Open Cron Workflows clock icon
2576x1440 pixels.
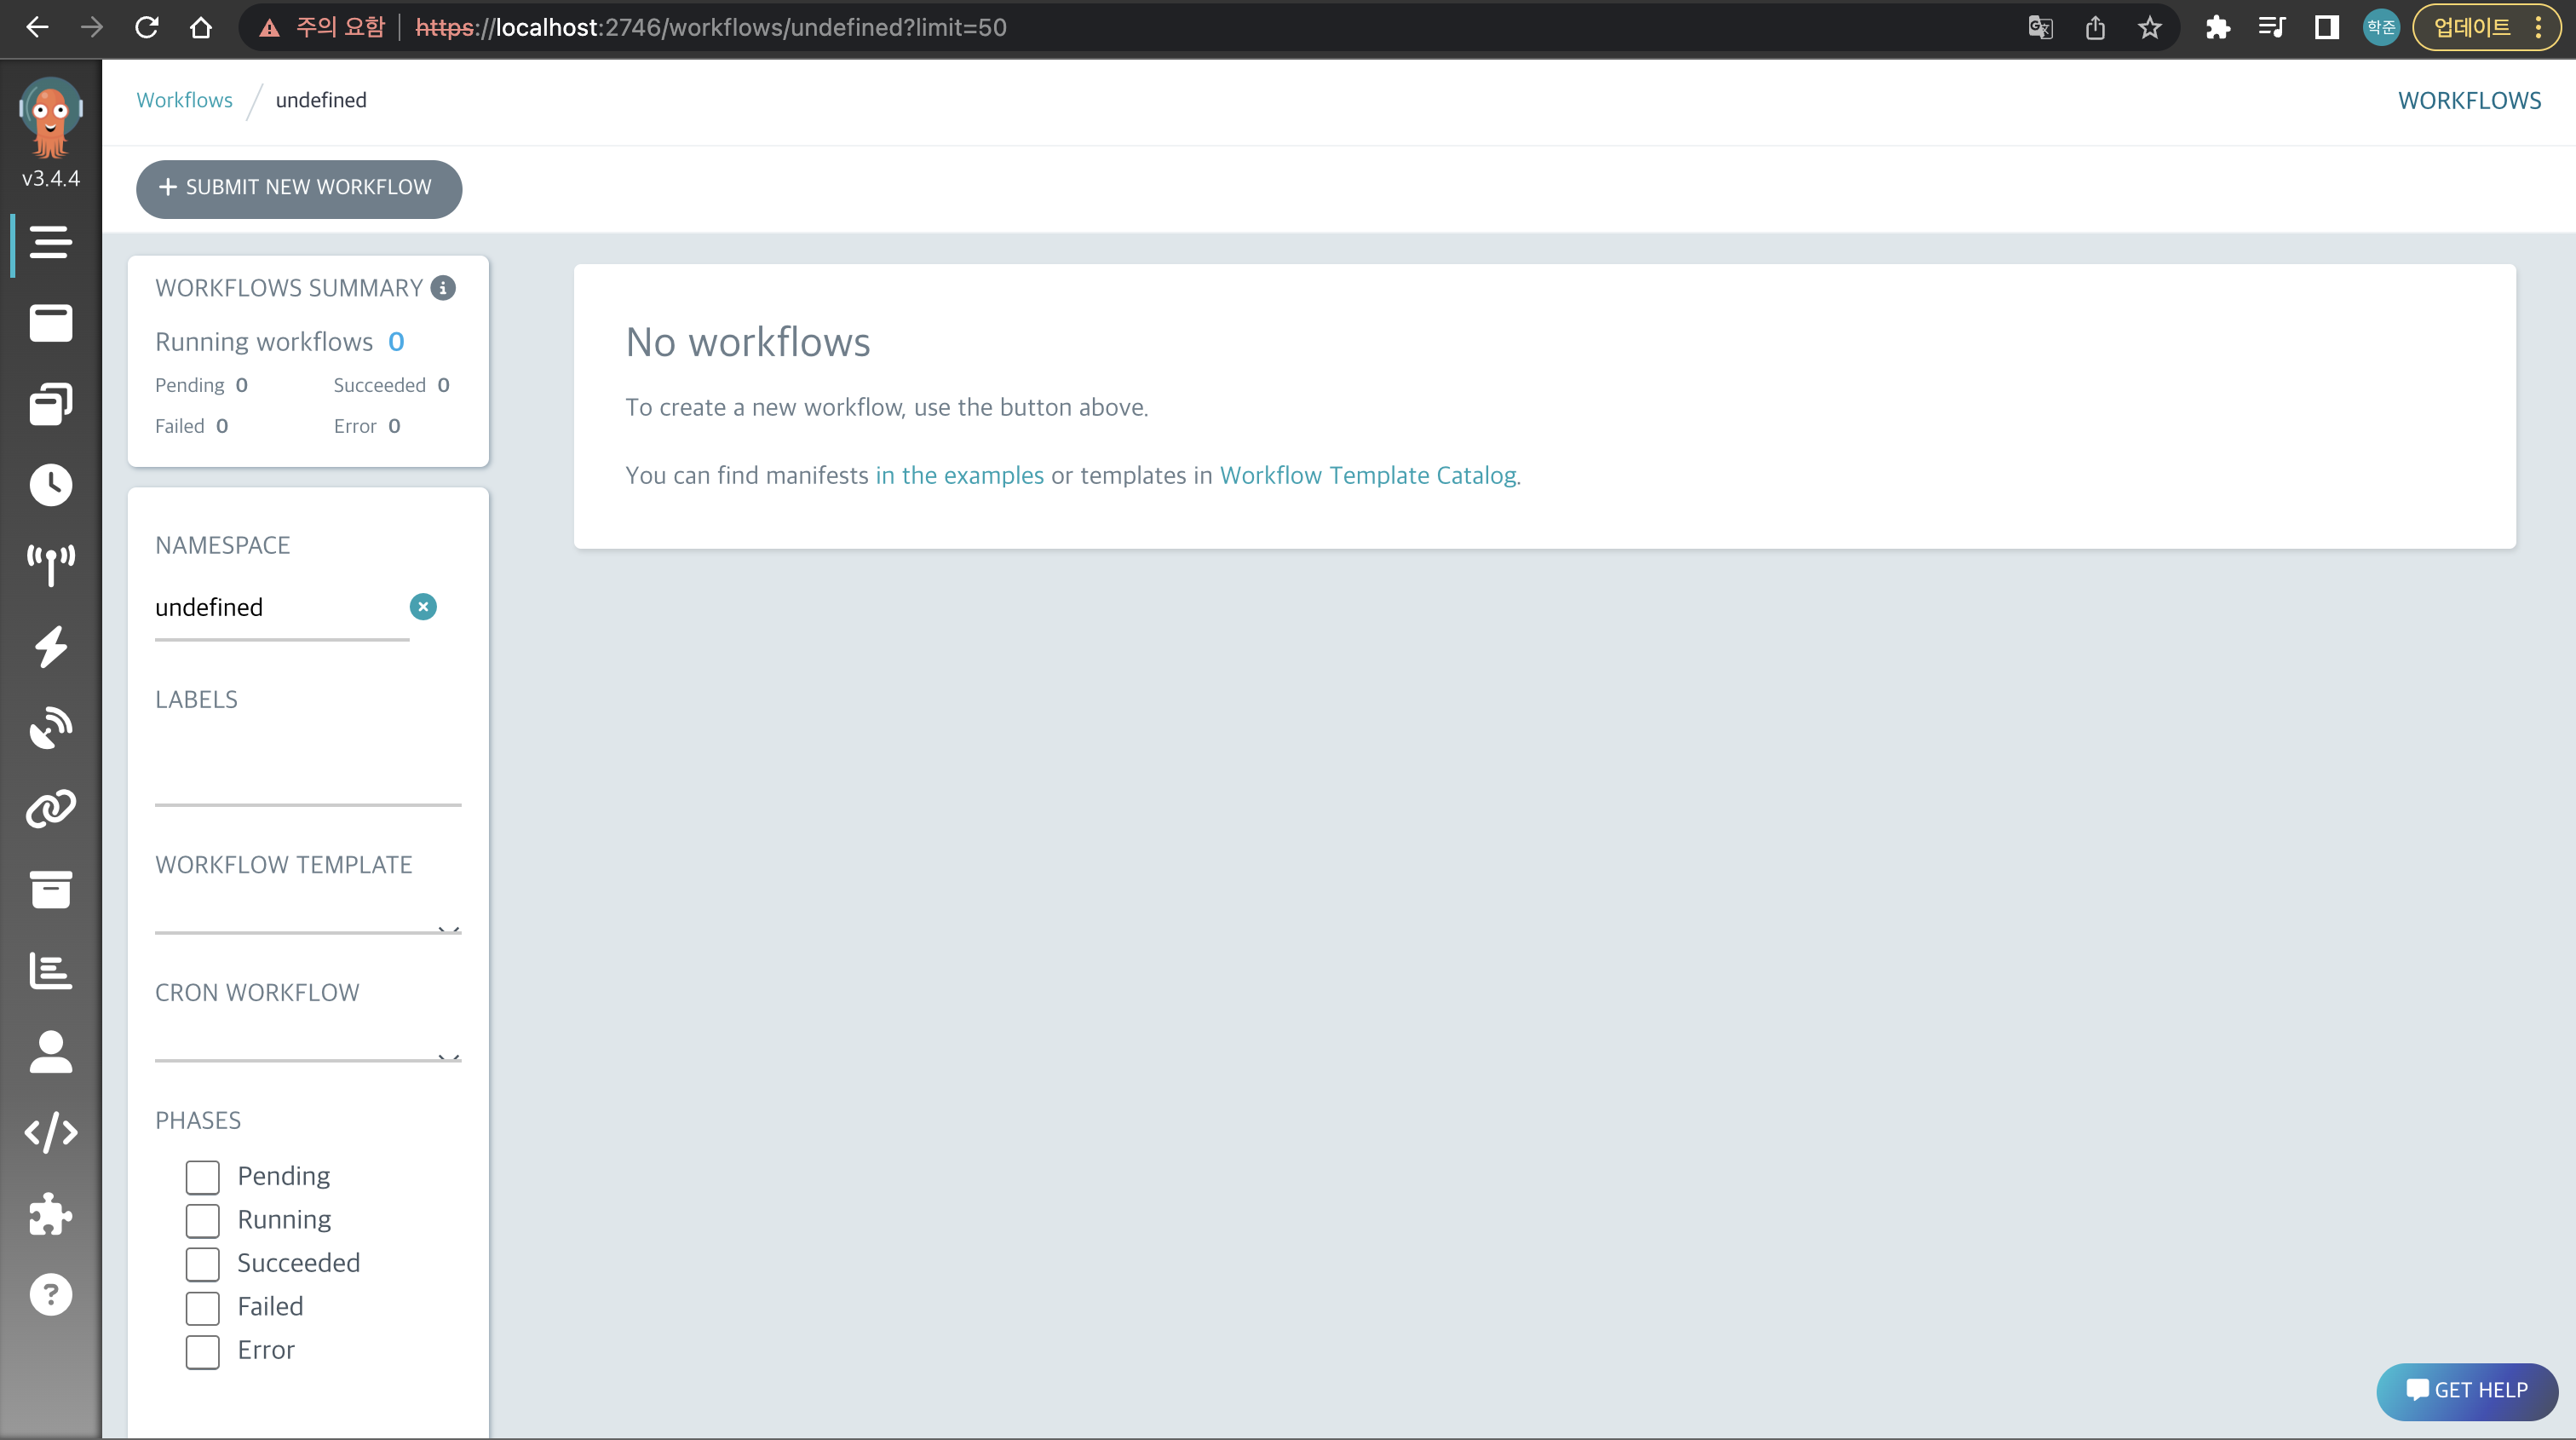click(x=50, y=485)
